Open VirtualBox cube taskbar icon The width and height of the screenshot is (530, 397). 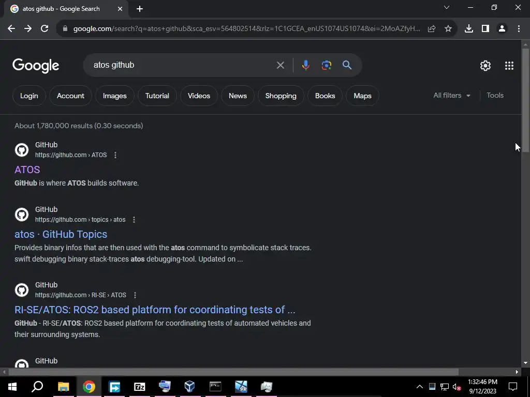pos(189,387)
